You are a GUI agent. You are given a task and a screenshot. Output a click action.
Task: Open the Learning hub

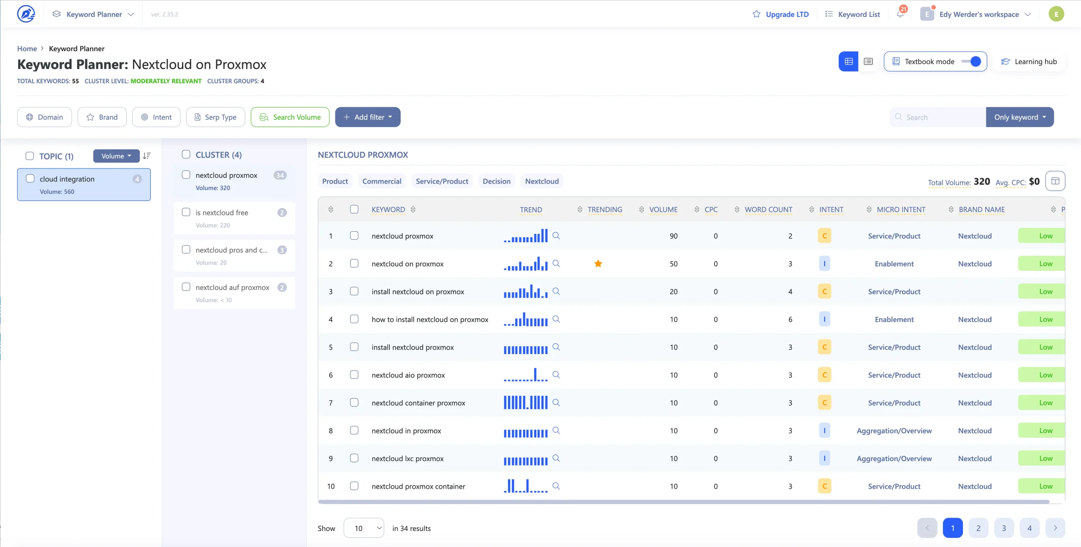(x=1029, y=62)
